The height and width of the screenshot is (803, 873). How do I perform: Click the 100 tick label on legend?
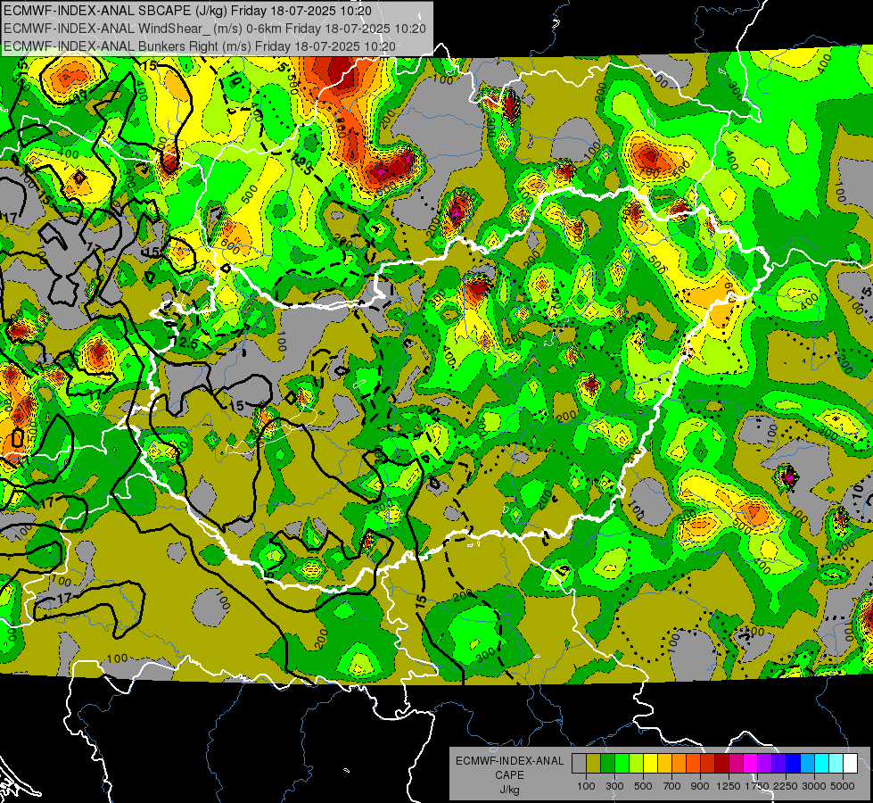click(586, 786)
